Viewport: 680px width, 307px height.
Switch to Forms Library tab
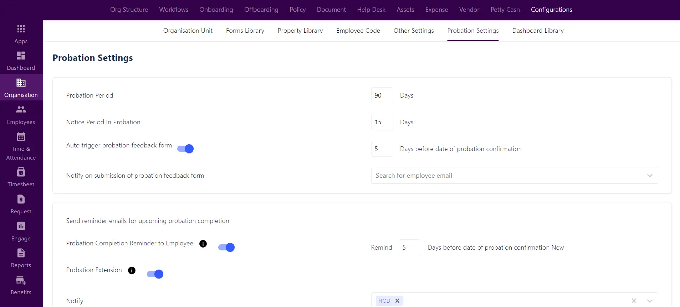pyautogui.click(x=245, y=31)
